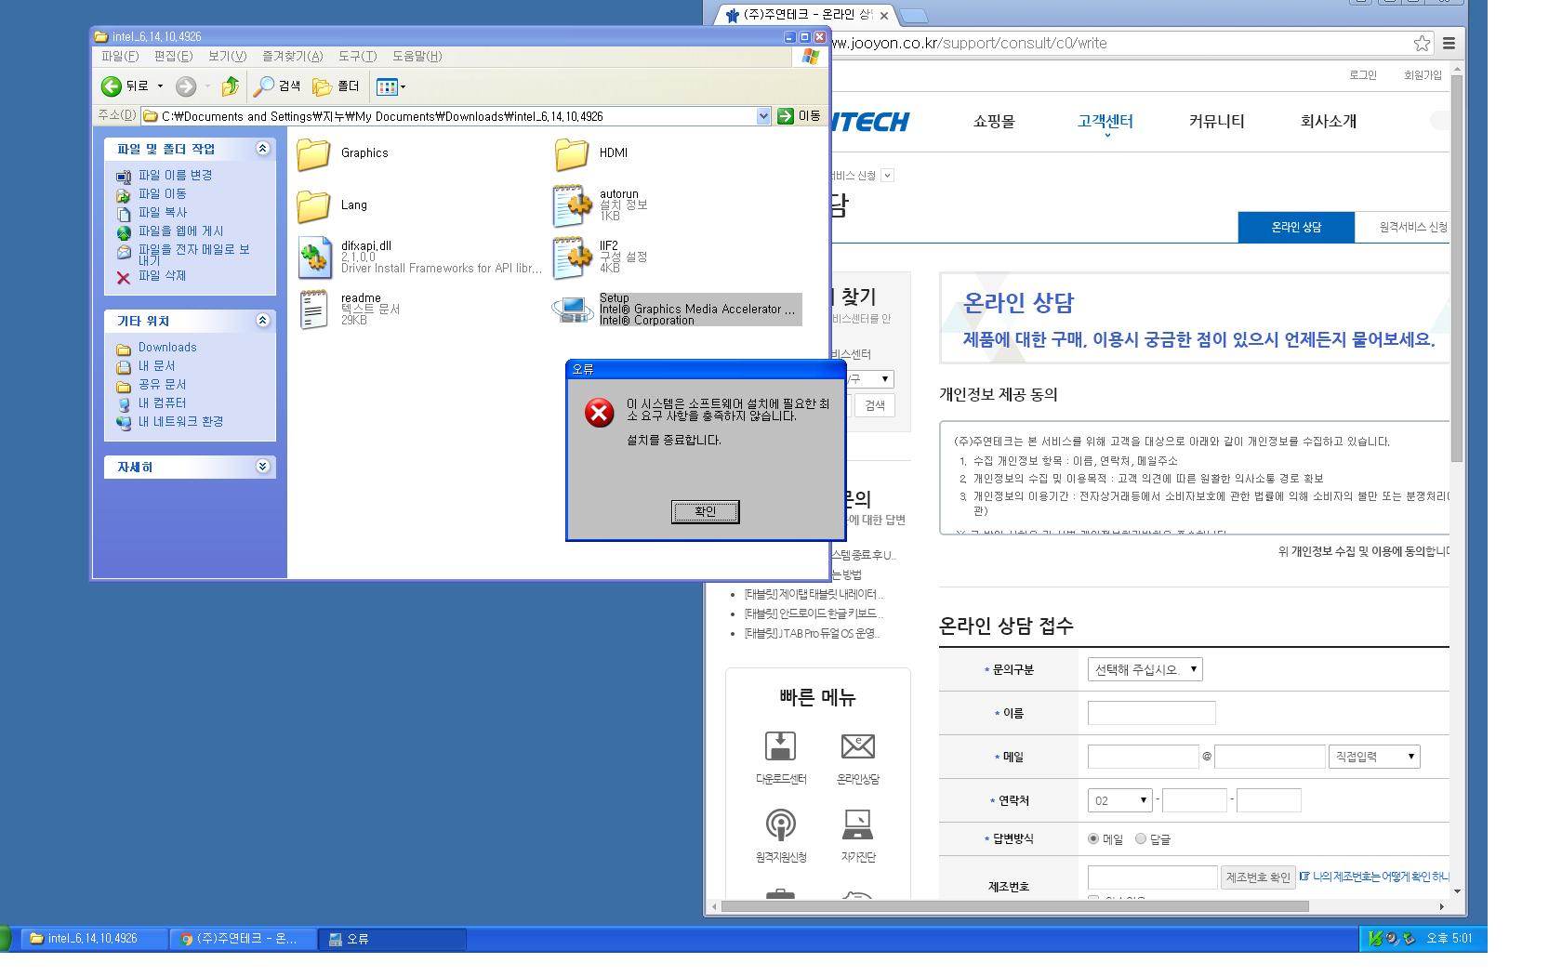Open the Chrome hamburger menu
This screenshot has width=1562, height=976.
(1449, 44)
